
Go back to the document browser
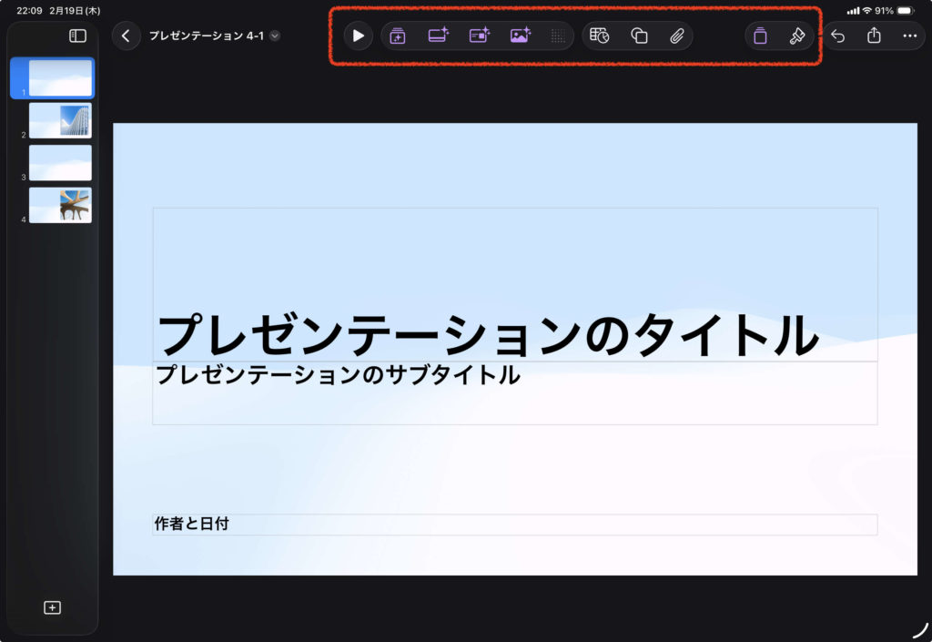126,36
